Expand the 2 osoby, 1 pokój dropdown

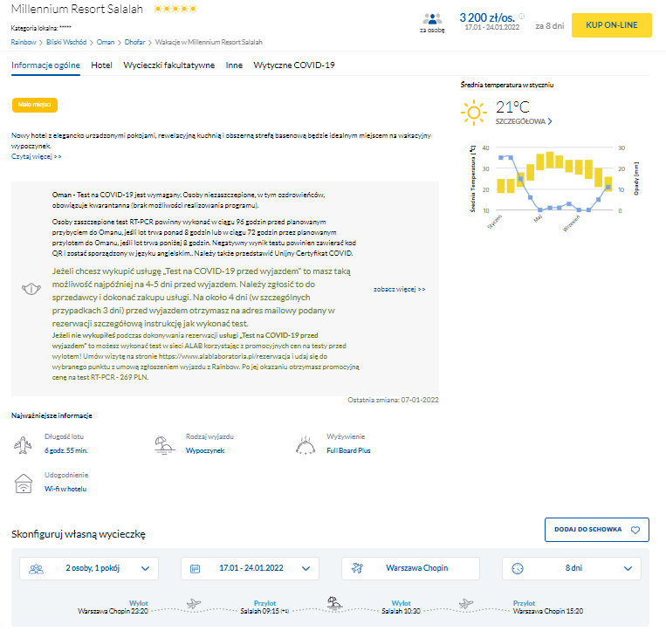tap(89, 568)
